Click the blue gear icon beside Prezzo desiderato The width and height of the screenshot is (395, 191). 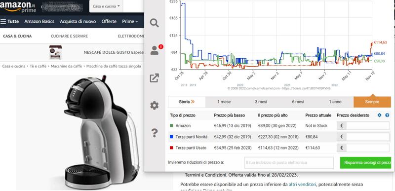(x=379, y=115)
